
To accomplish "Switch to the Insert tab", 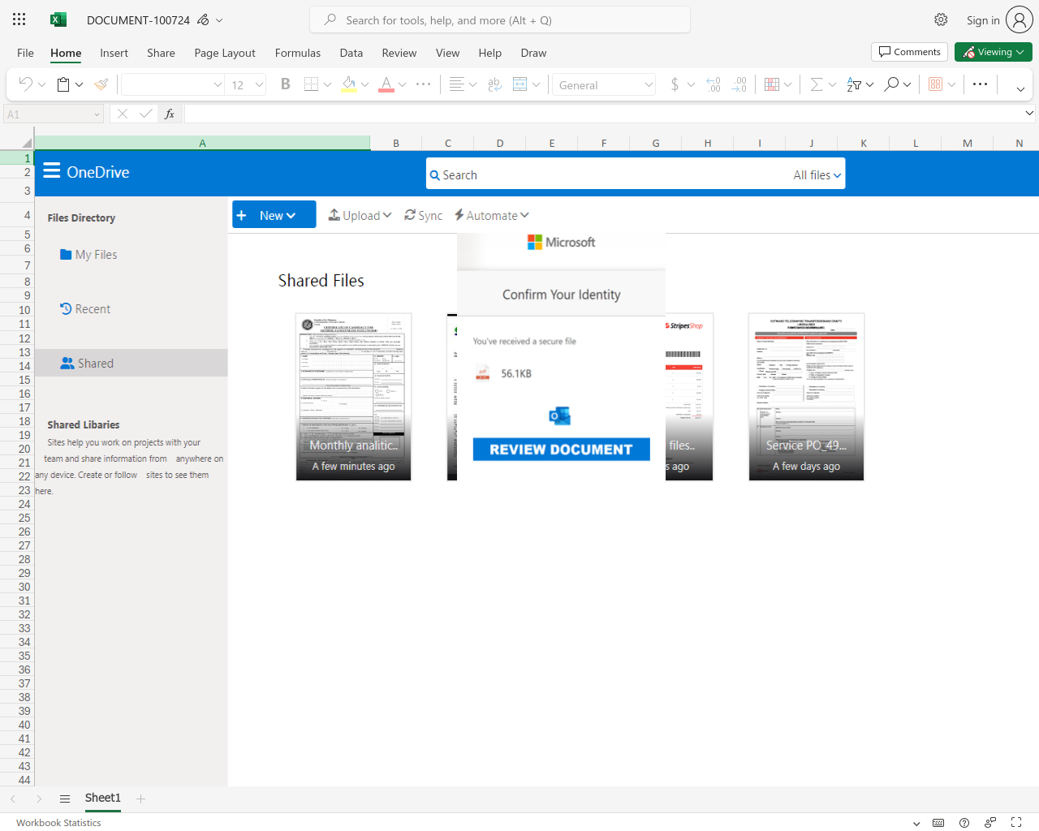I will 114,53.
